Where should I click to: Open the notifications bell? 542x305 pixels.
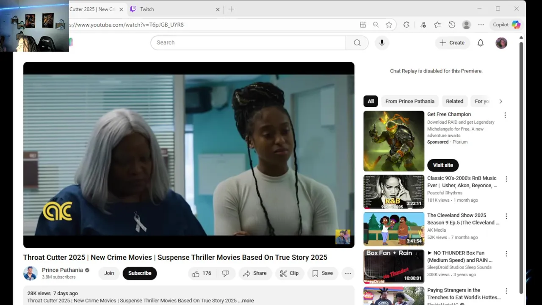coord(480,43)
